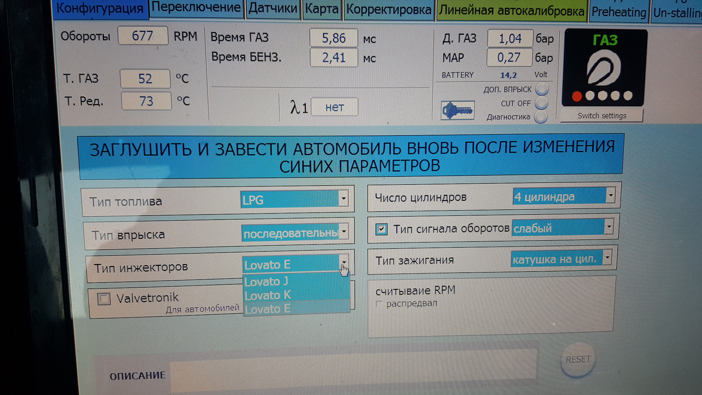Expand the Число цилиндров dropdown
The image size is (702, 395).
click(x=610, y=195)
